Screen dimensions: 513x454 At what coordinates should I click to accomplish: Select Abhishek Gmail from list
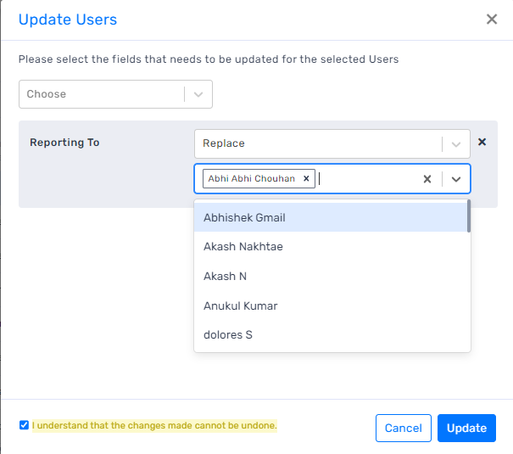coord(331,217)
